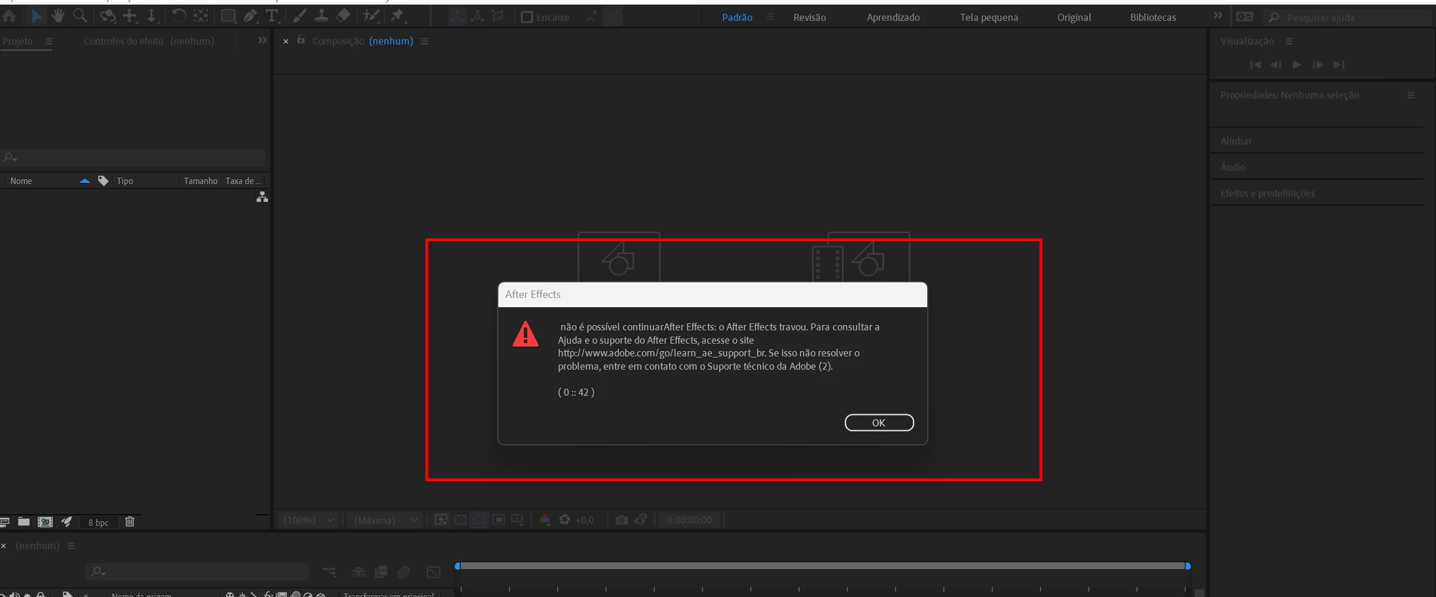Image resolution: width=1436 pixels, height=597 pixels.
Task: Open the Propriedades panel menu
Action: click(x=1411, y=95)
